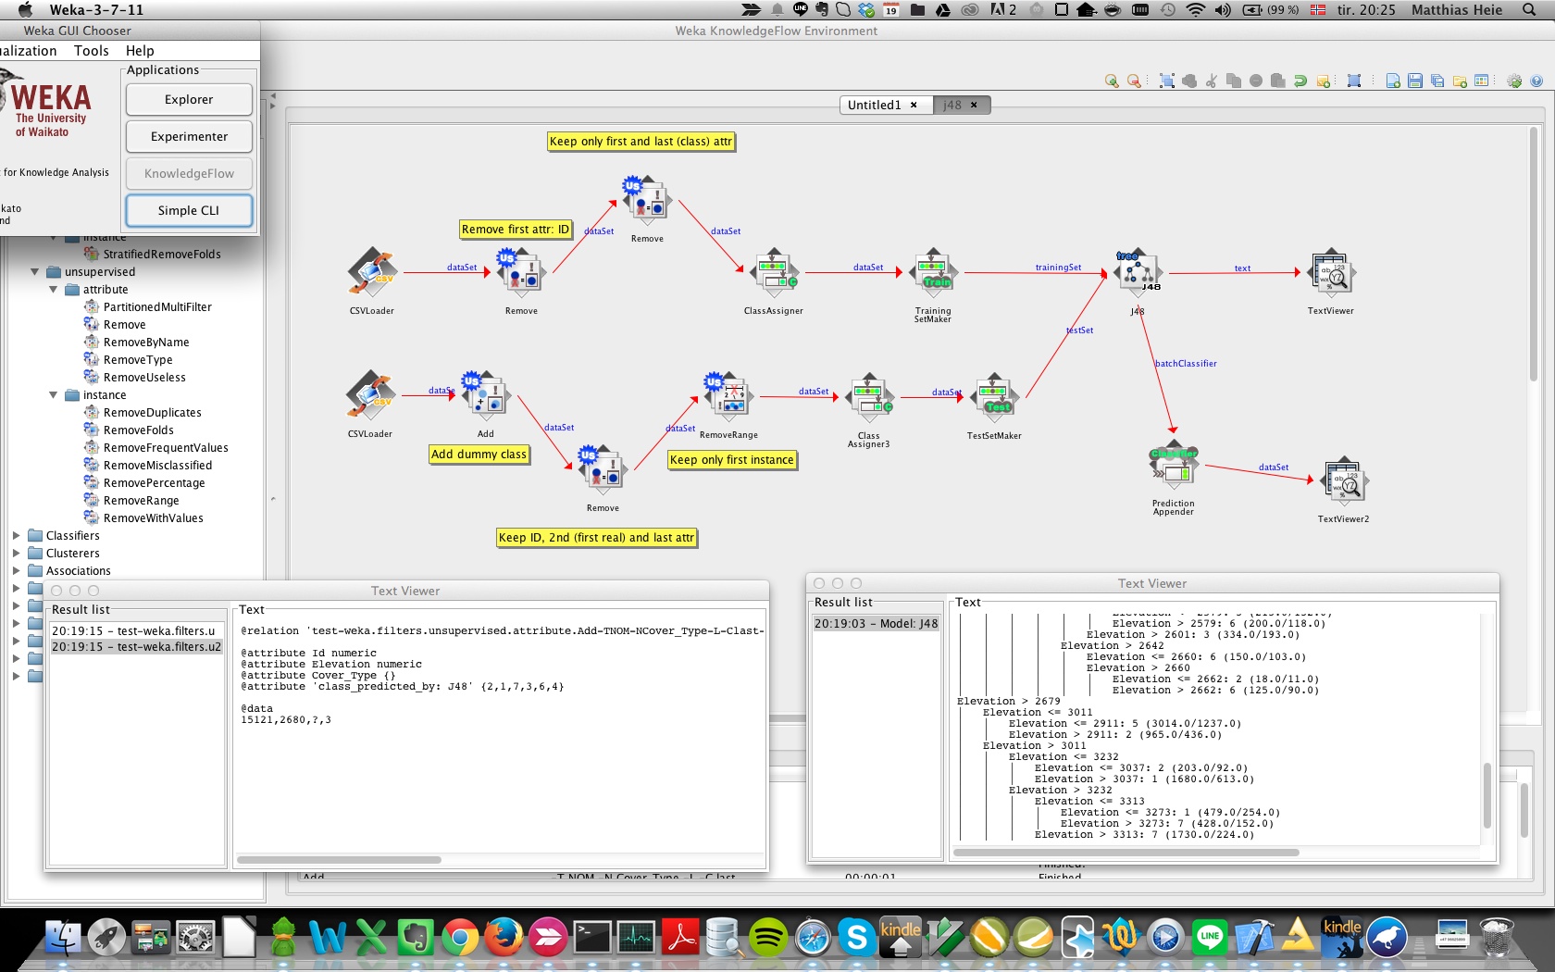This screenshot has height=972, width=1555.
Task: Open Spotlight search in menu bar
Action: [x=1529, y=10]
